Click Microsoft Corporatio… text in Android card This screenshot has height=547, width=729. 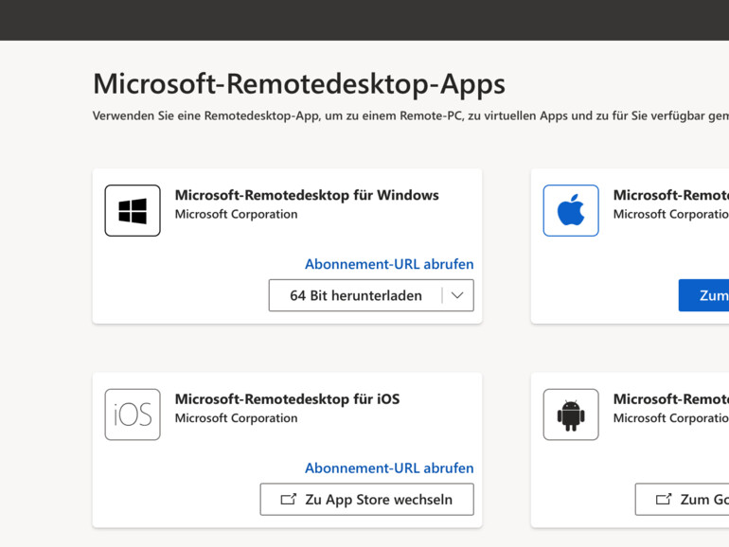[x=671, y=418]
